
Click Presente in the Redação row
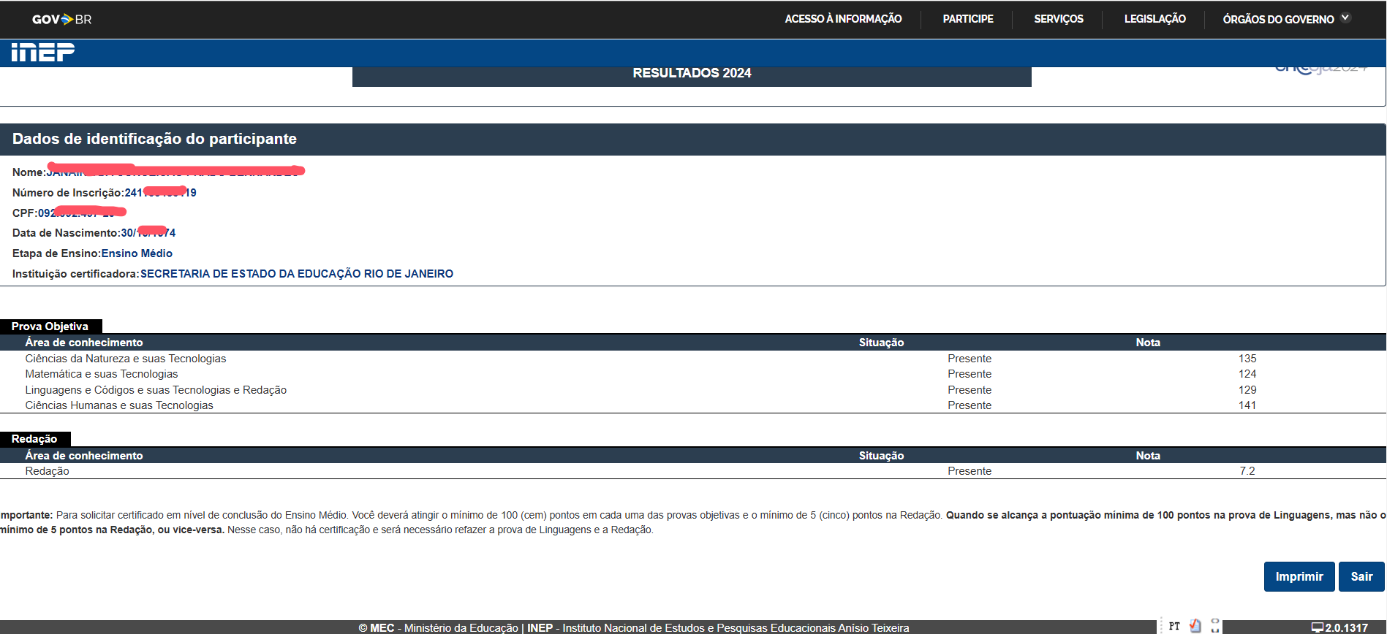coord(970,471)
